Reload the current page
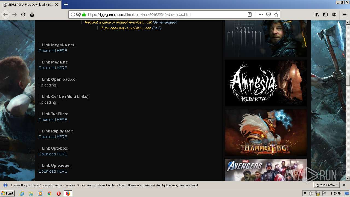The image size is (350, 197). point(23,15)
